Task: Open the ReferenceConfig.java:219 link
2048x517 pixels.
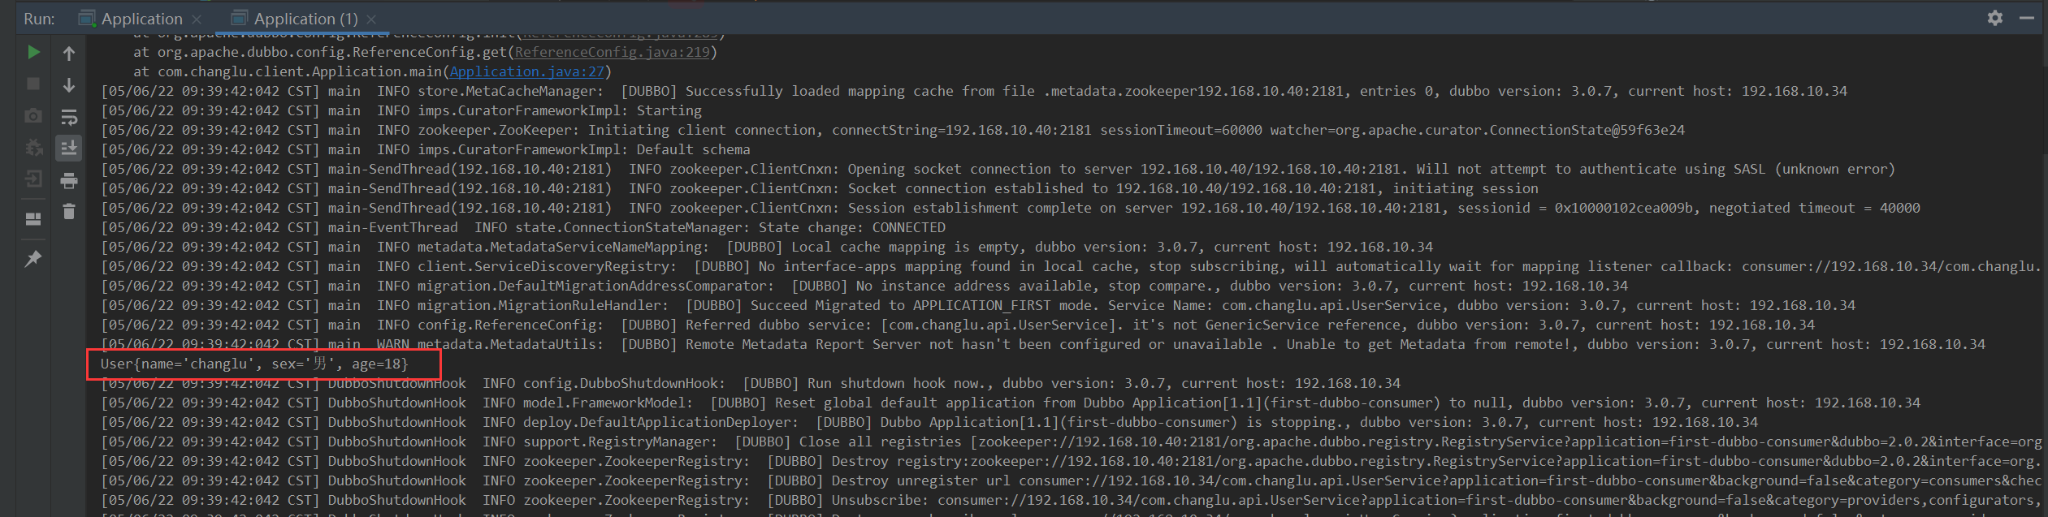Action: [613, 52]
